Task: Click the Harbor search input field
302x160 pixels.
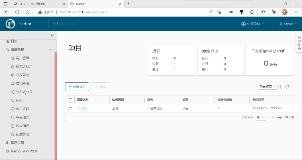Action: (x=80, y=24)
